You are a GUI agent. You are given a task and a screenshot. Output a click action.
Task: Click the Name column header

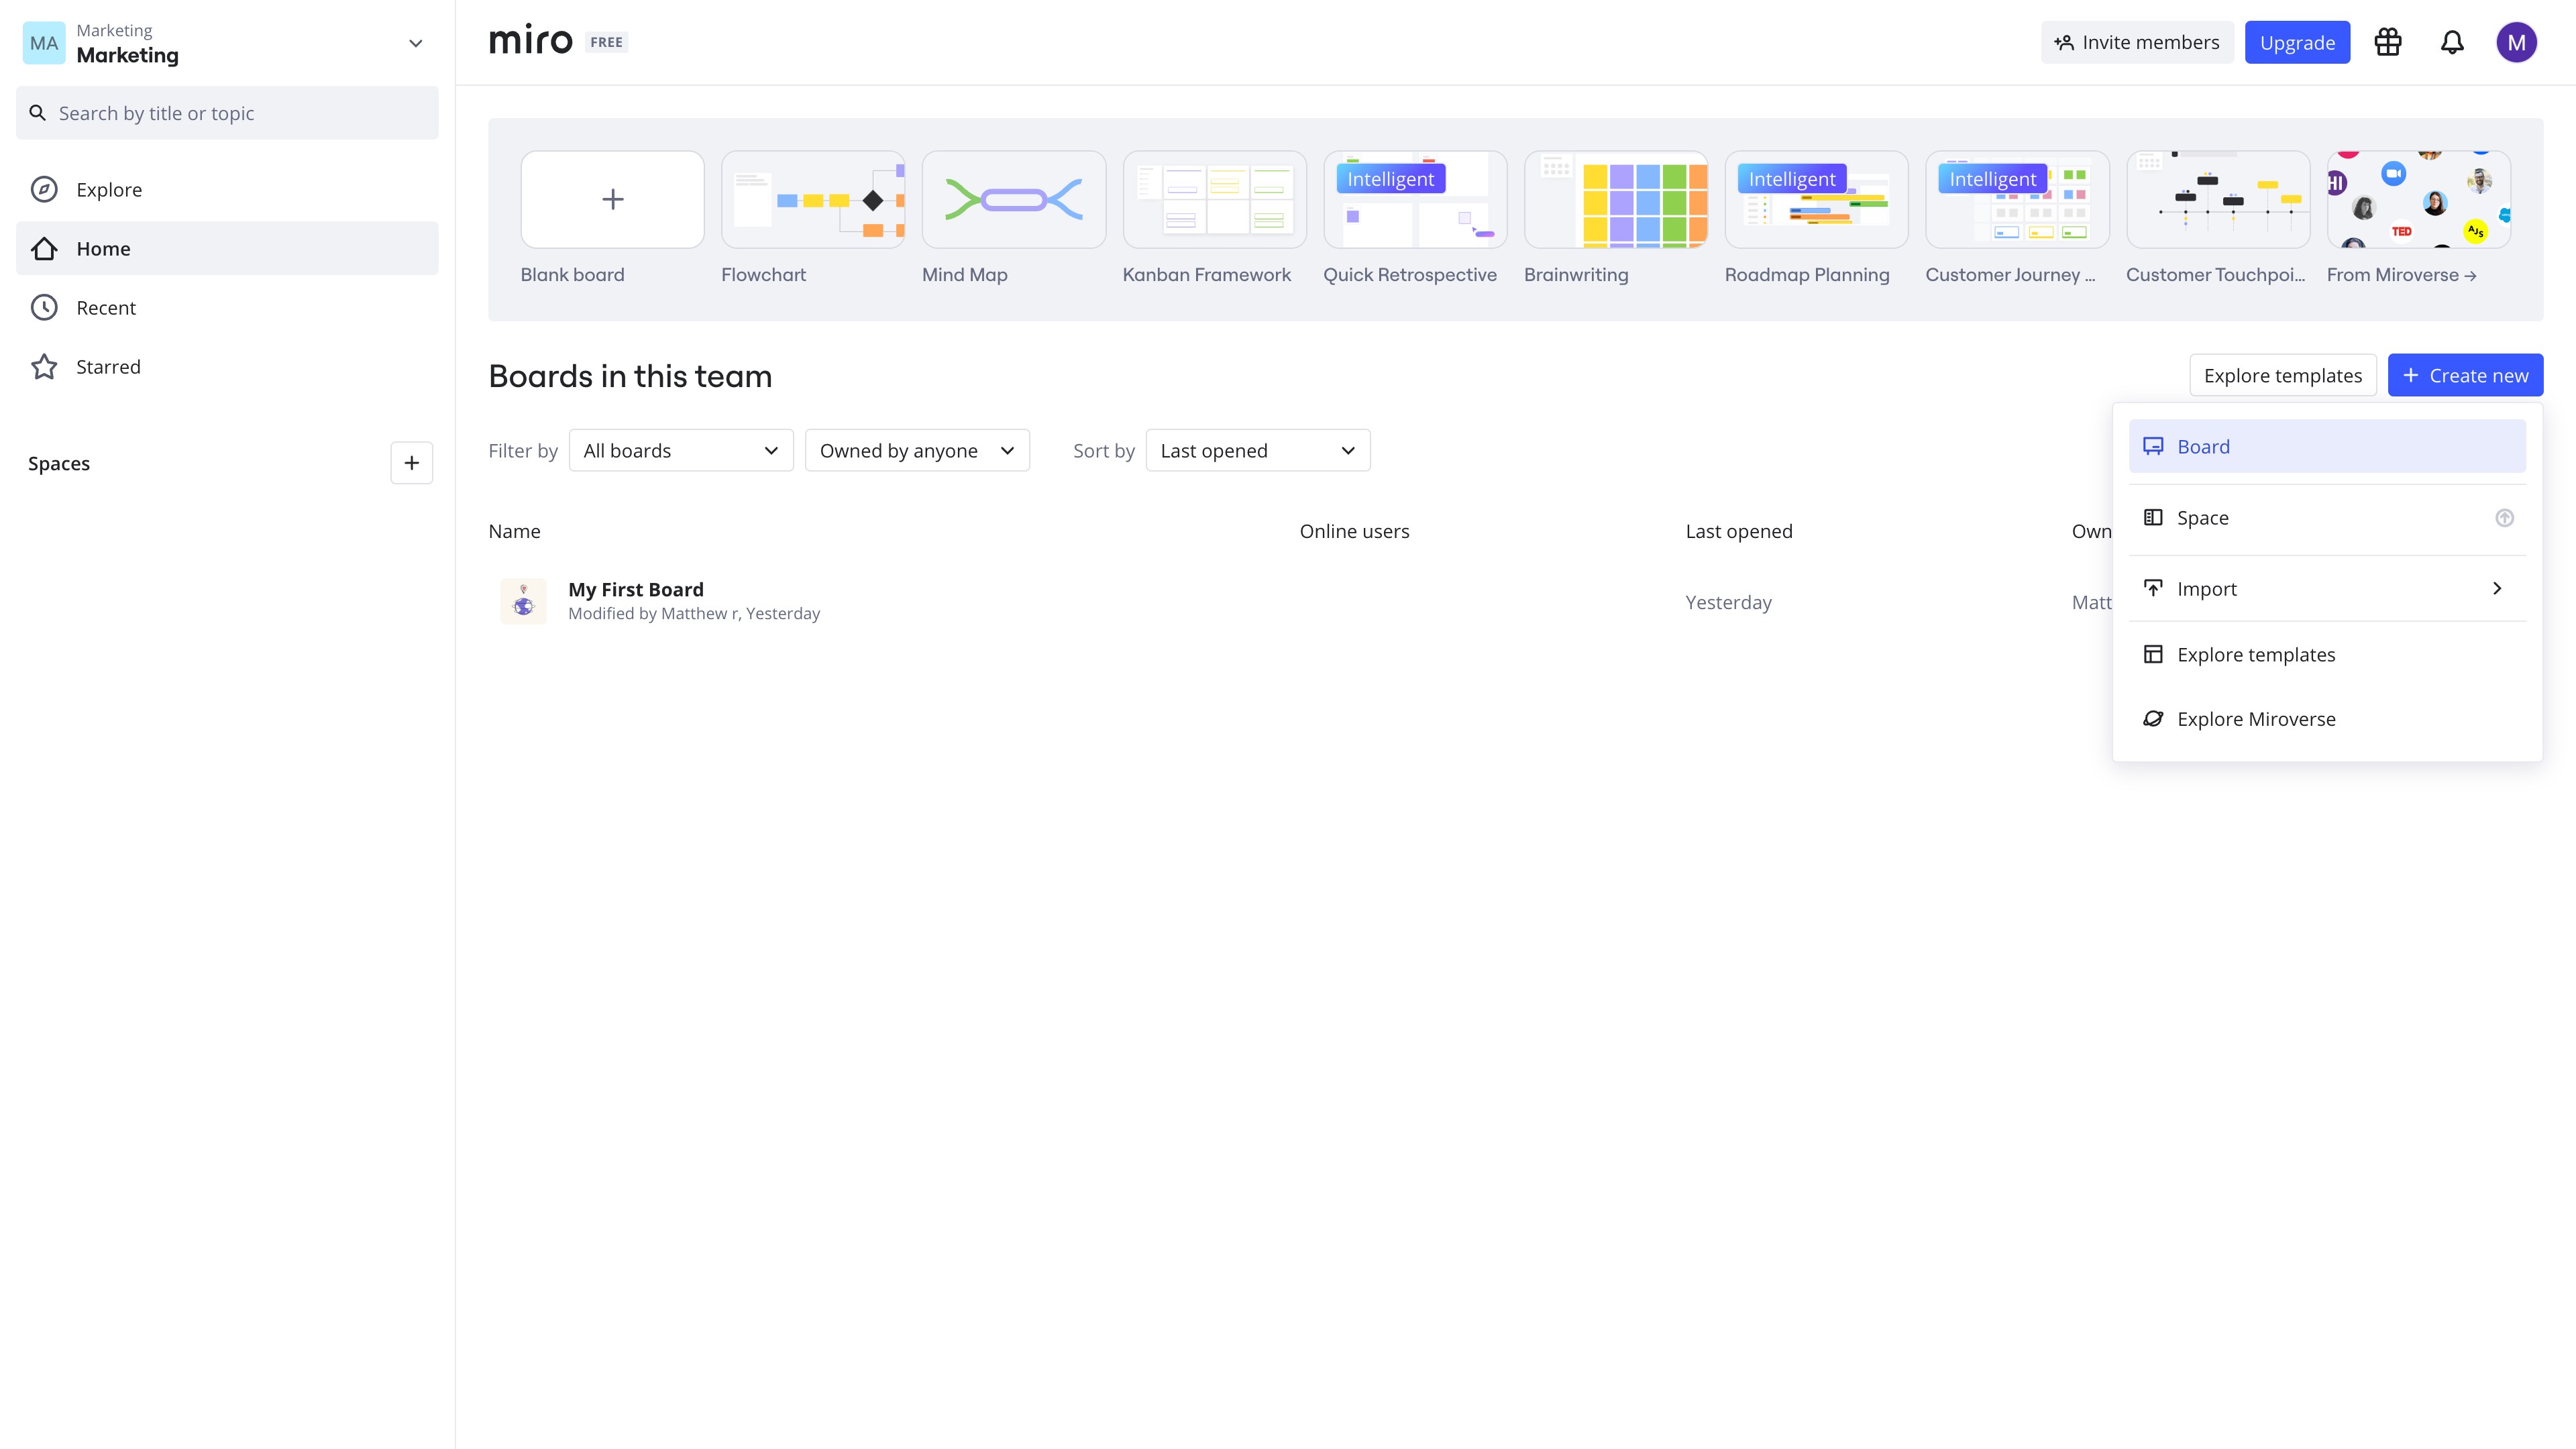pyautogui.click(x=514, y=531)
